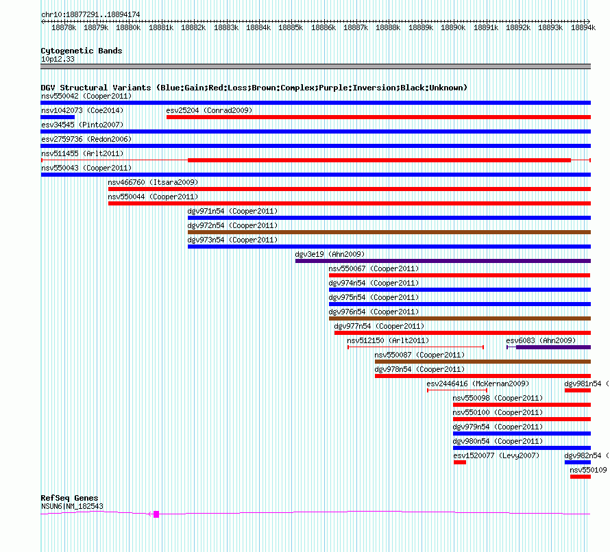610x552 pixels.
Task: Click the DGV Structural Variants track title
Action: click(254, 88)
